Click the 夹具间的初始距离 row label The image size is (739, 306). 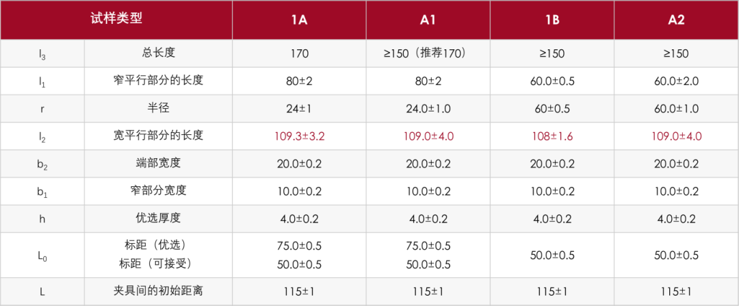pos(158,291)
